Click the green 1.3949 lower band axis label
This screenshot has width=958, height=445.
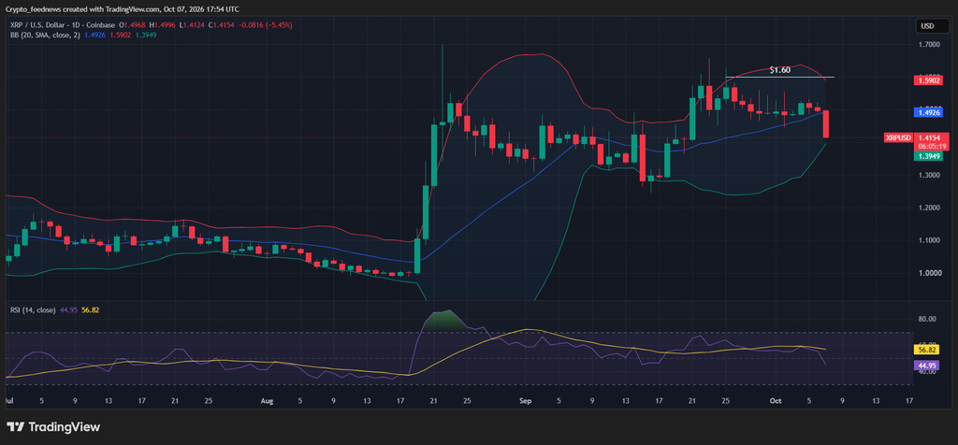pyautogui.click(x=927, y=156)
